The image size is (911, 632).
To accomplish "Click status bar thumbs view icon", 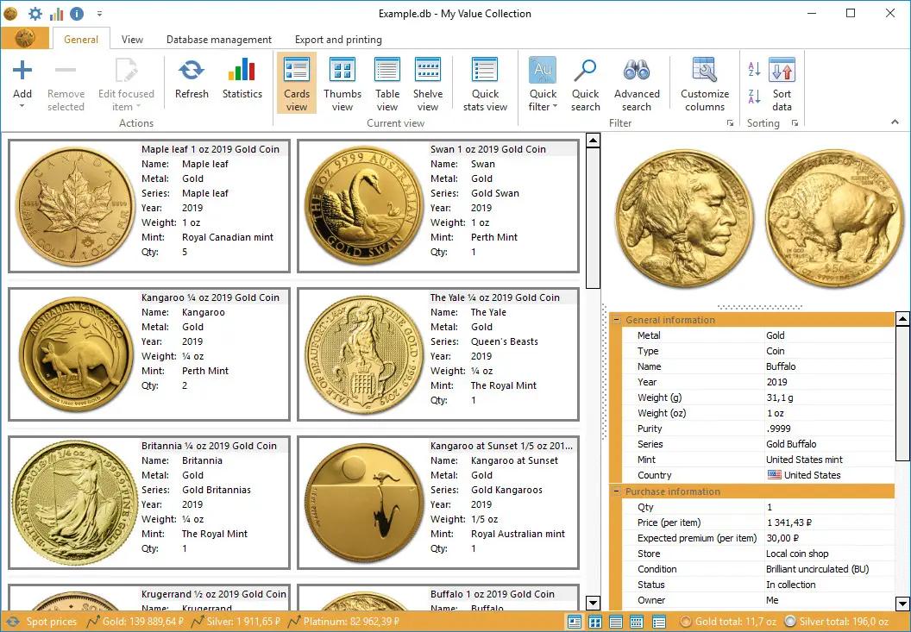I will tap(595, 623).
